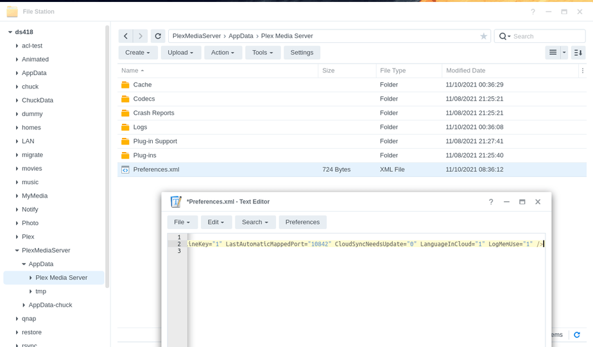Open the Create dropdown menu

(137, 53)
